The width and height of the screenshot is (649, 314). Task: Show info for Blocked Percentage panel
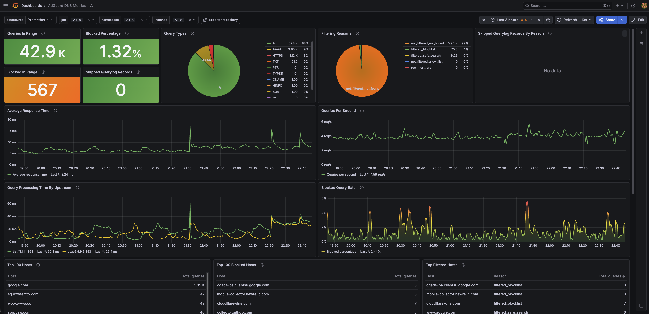(x=127, y=33)
